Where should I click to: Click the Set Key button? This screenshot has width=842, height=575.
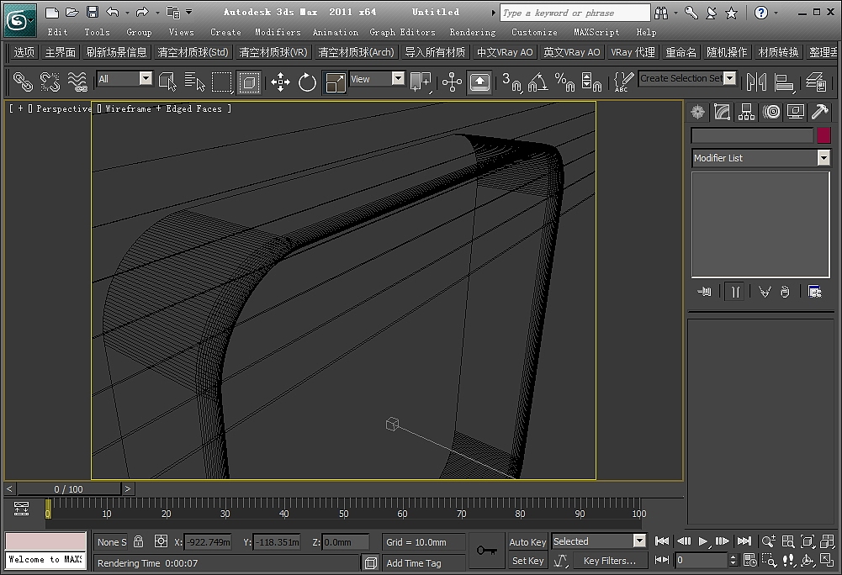(527, 561)
